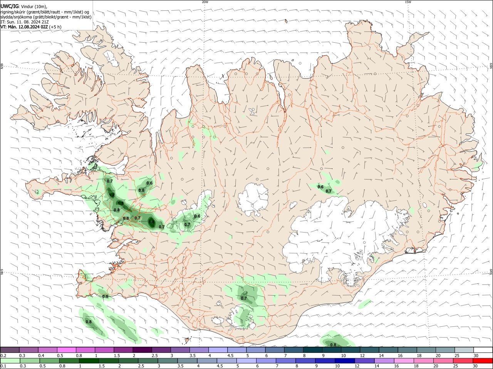Select the bright red 30 mm rain swatch

coord(483,361)
